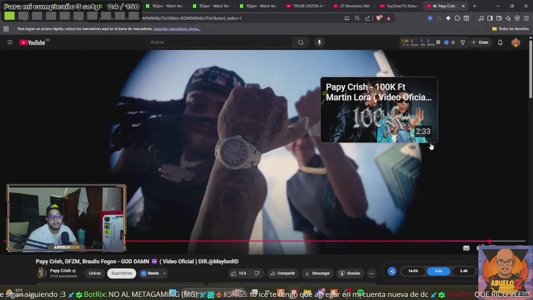
Task: Click the 14.6% vidIQ stat pill
Action: [413, 271]
